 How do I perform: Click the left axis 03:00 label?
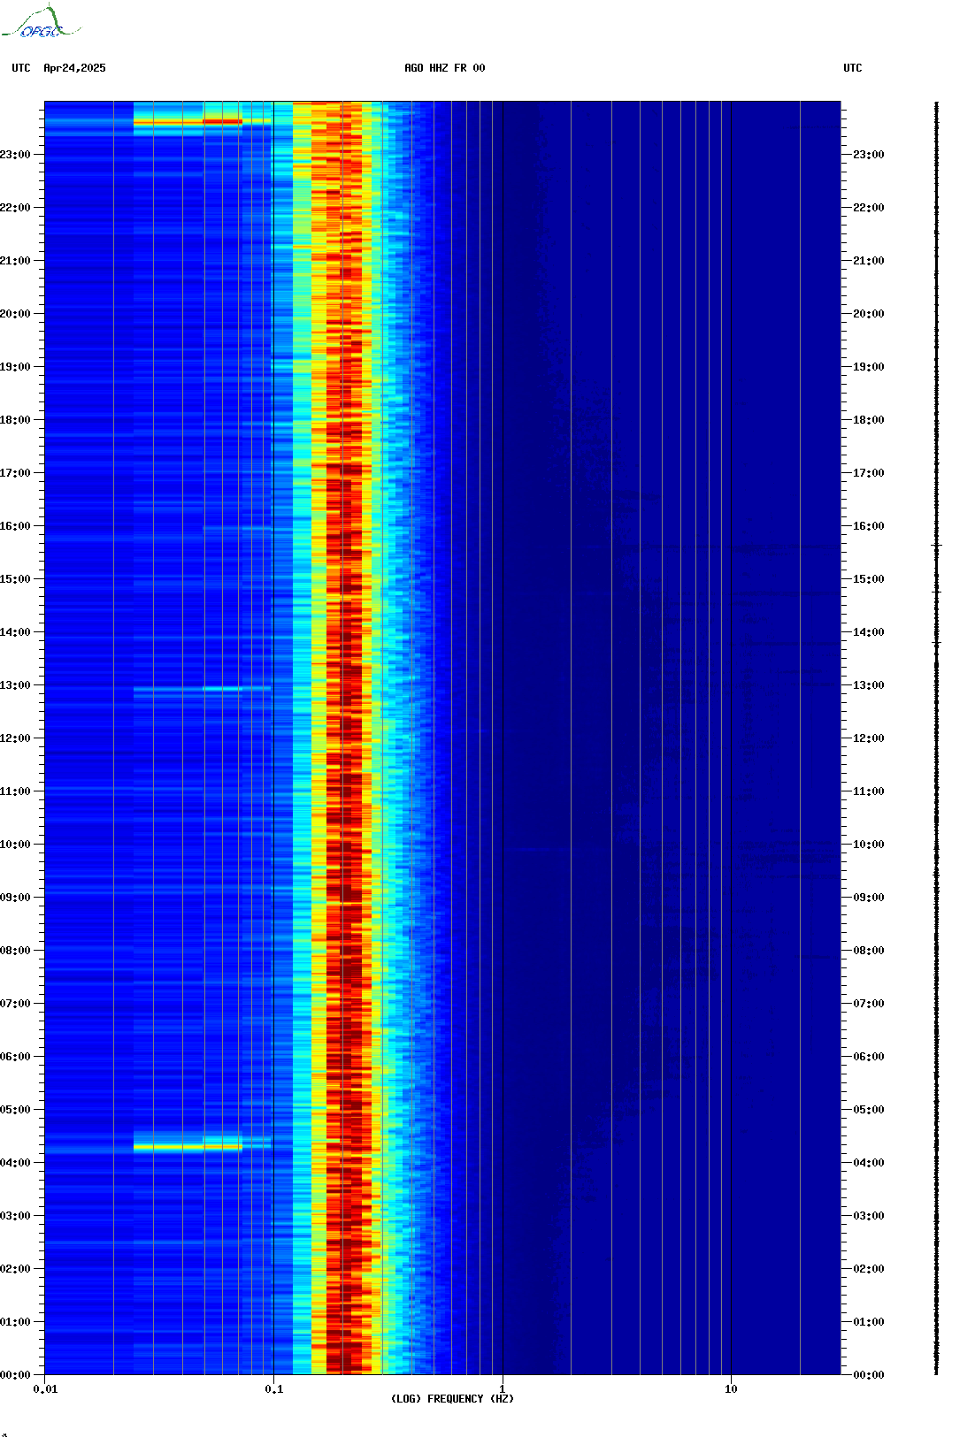[15, 1216]
